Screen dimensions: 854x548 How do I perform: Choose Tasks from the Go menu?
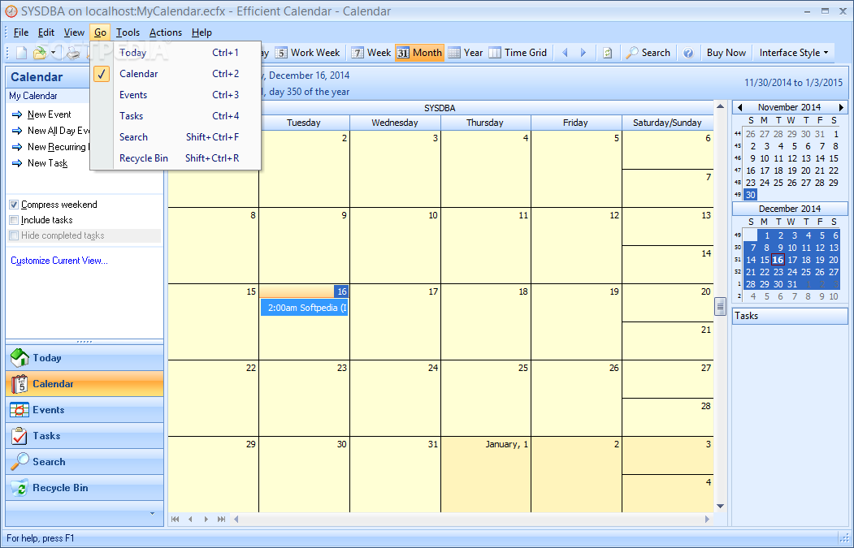pyautogui.click(x=176, y=116)
